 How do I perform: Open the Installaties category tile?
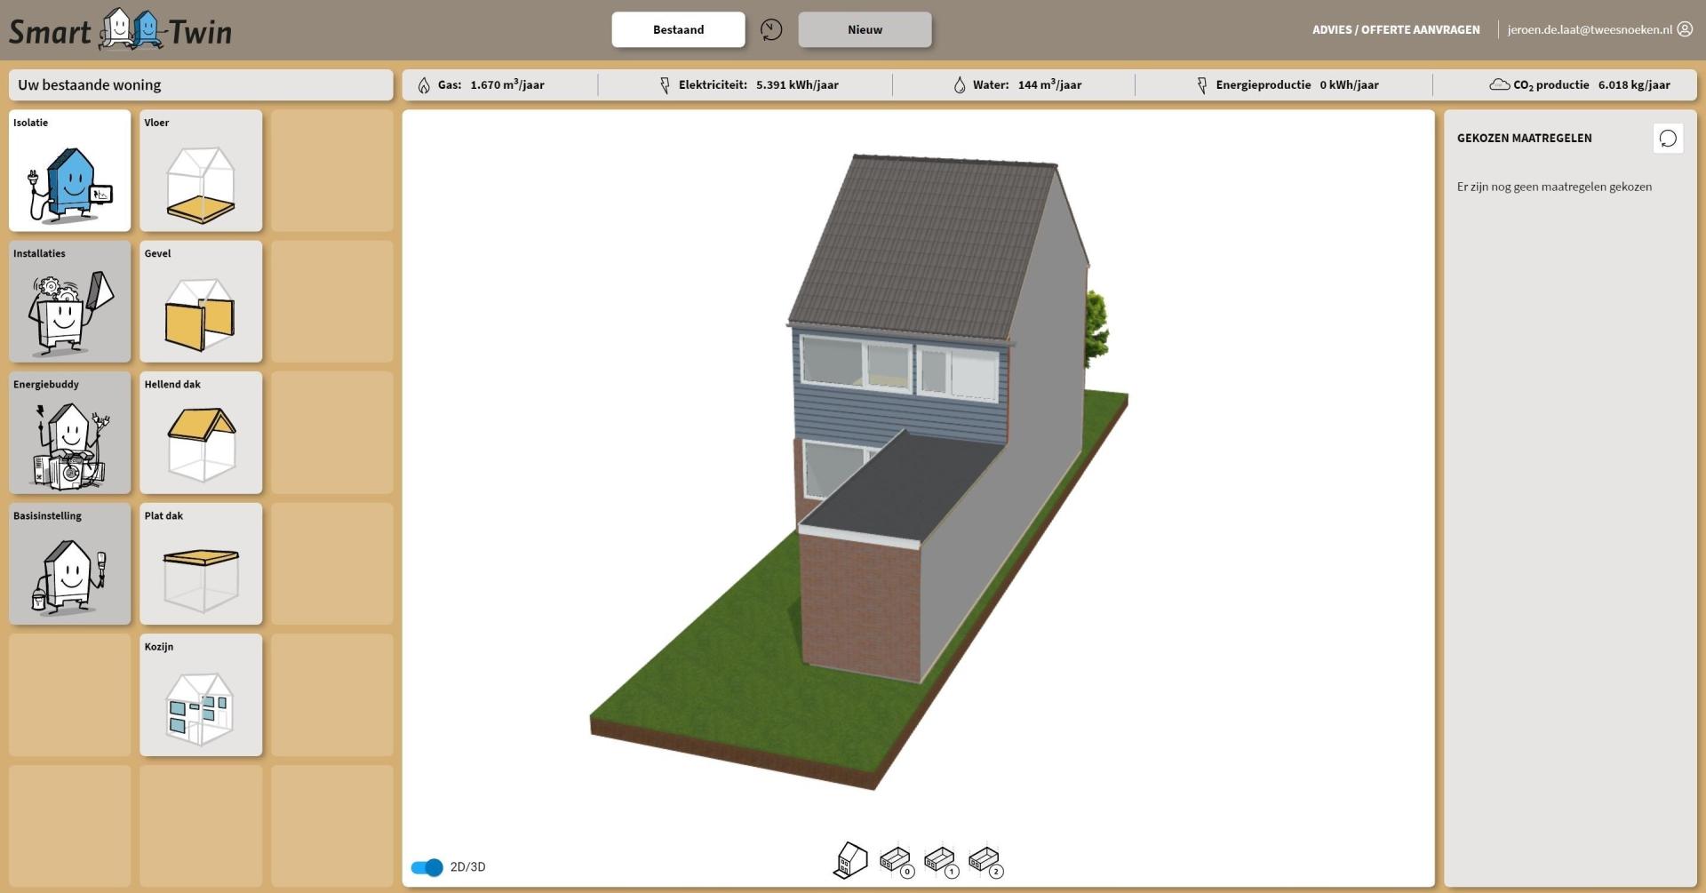69,302
